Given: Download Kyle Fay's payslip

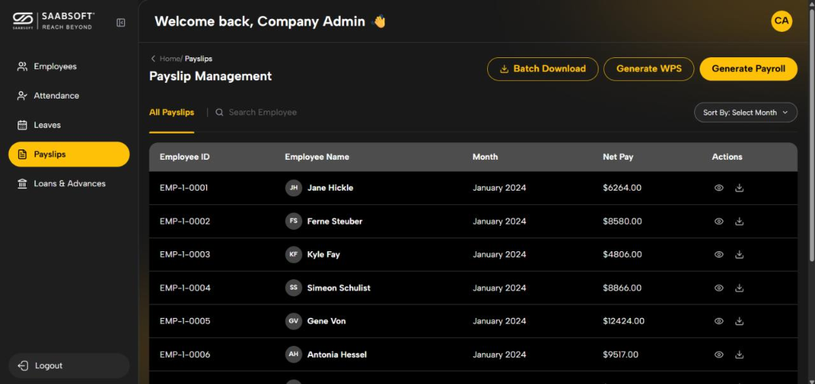Looking at the screenshot, I should pyautogui.click(x=739, y=254).
